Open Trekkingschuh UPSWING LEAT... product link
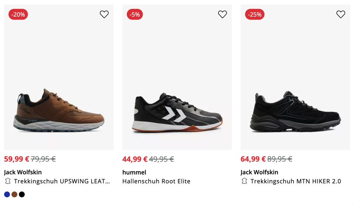Viewport: 353px width, 204px height. click(x=62, y=181)
